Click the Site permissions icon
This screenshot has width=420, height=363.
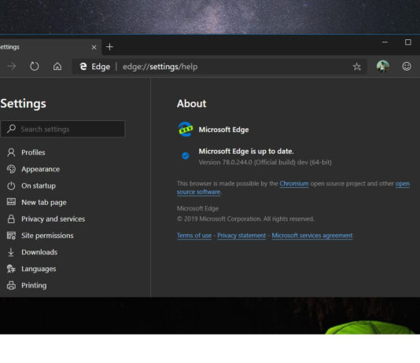[11, 236]
